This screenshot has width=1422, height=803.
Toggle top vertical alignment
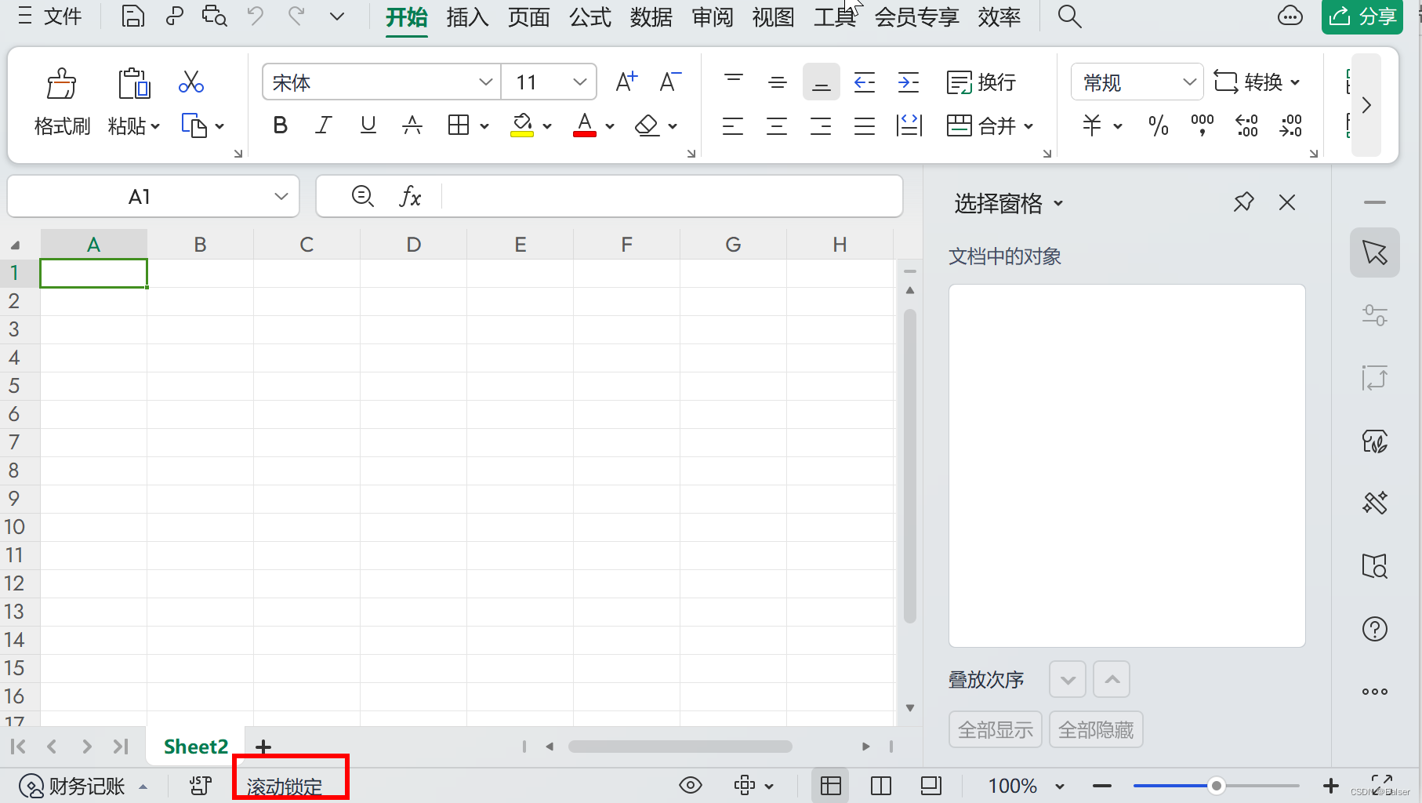click(734, 82)
